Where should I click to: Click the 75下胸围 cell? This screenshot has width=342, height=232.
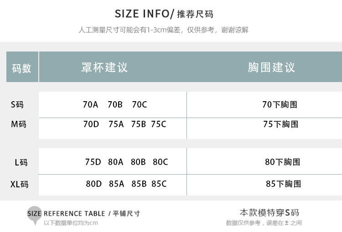281,124
